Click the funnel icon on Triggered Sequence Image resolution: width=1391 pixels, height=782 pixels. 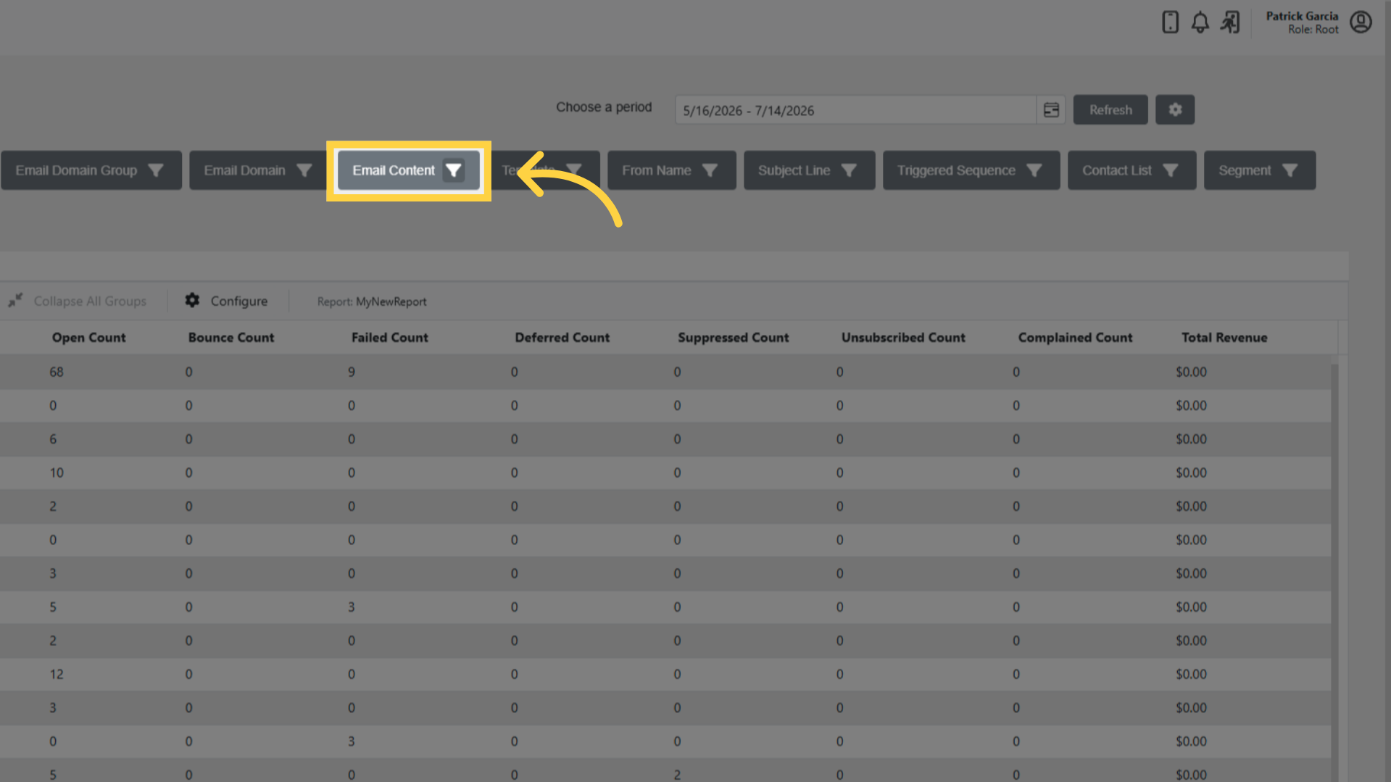[x=1034, y=170]
